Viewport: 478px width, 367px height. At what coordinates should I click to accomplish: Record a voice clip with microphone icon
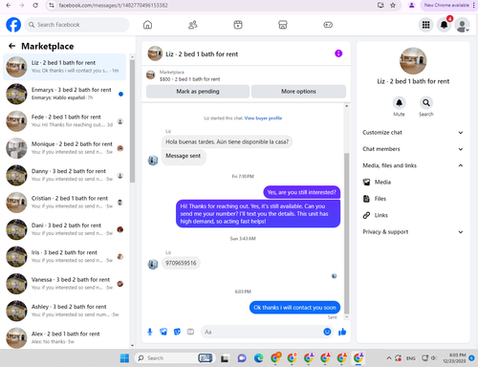(150, 332)
